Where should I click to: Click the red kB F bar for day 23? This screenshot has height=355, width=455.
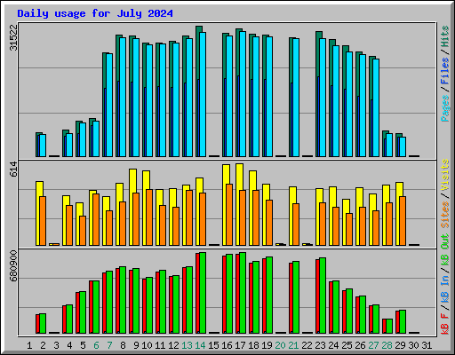317,296
